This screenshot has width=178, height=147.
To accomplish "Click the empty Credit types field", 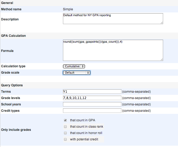I will click(92, 111).
